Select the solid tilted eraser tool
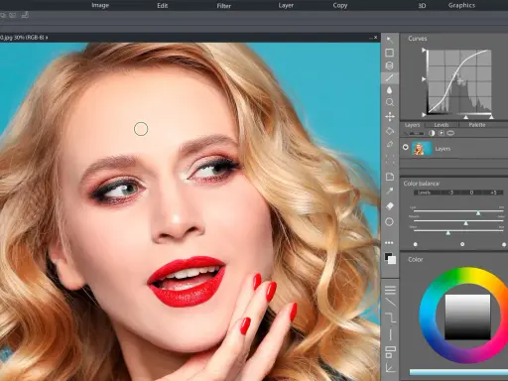The image size is (508, 381). tap(390, 206)
